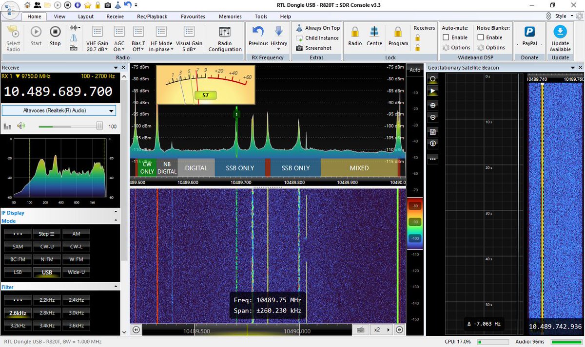
Task: Enable Auto-mute
Action: click(x=445, y=37)
